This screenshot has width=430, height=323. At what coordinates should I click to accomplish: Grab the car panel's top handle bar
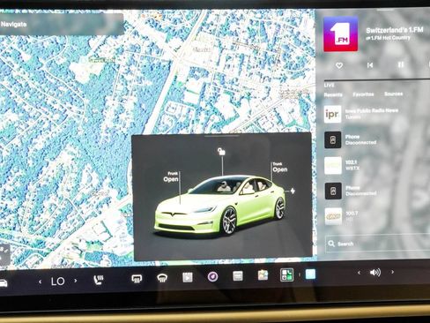click(222, 136)
